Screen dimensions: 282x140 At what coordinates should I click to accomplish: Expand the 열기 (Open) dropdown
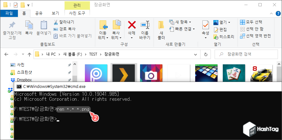click(229, 23)
